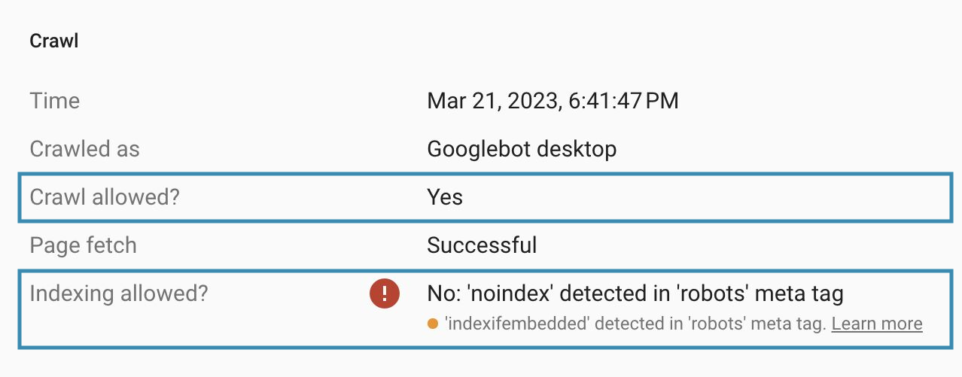
Task: Click the orange warning dot icon
Action: click(433, 324)
